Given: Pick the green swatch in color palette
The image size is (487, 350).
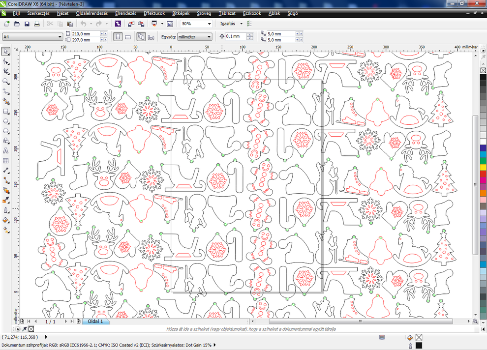Looking at the screenshot, I should (483, 161).
